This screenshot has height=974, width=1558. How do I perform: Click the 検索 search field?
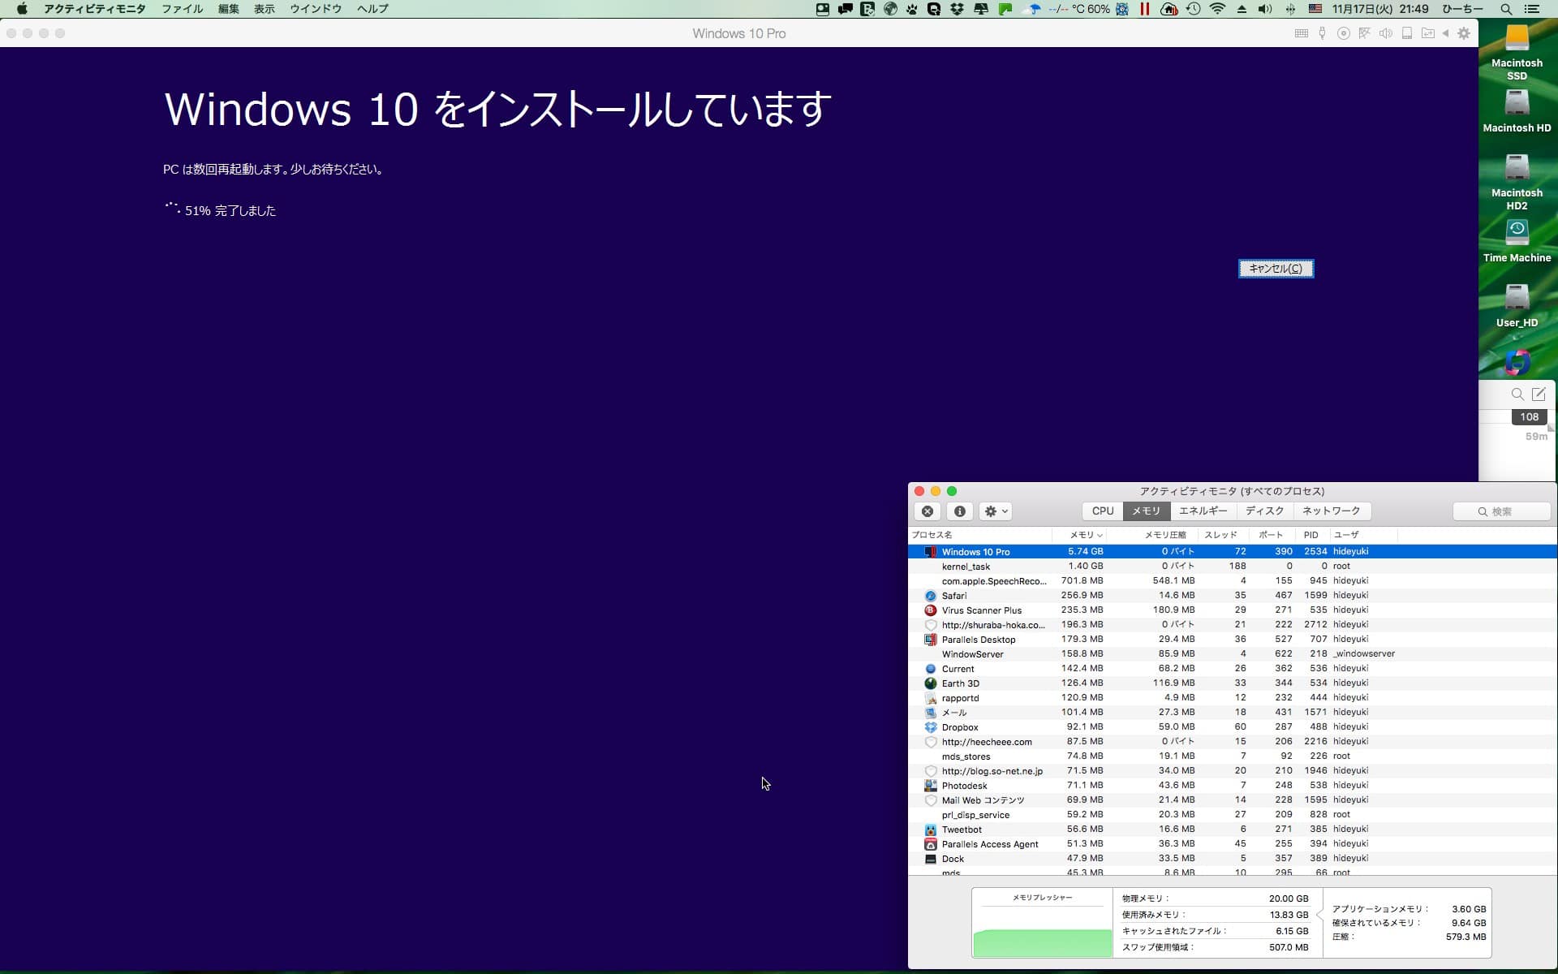(1502, 511)
